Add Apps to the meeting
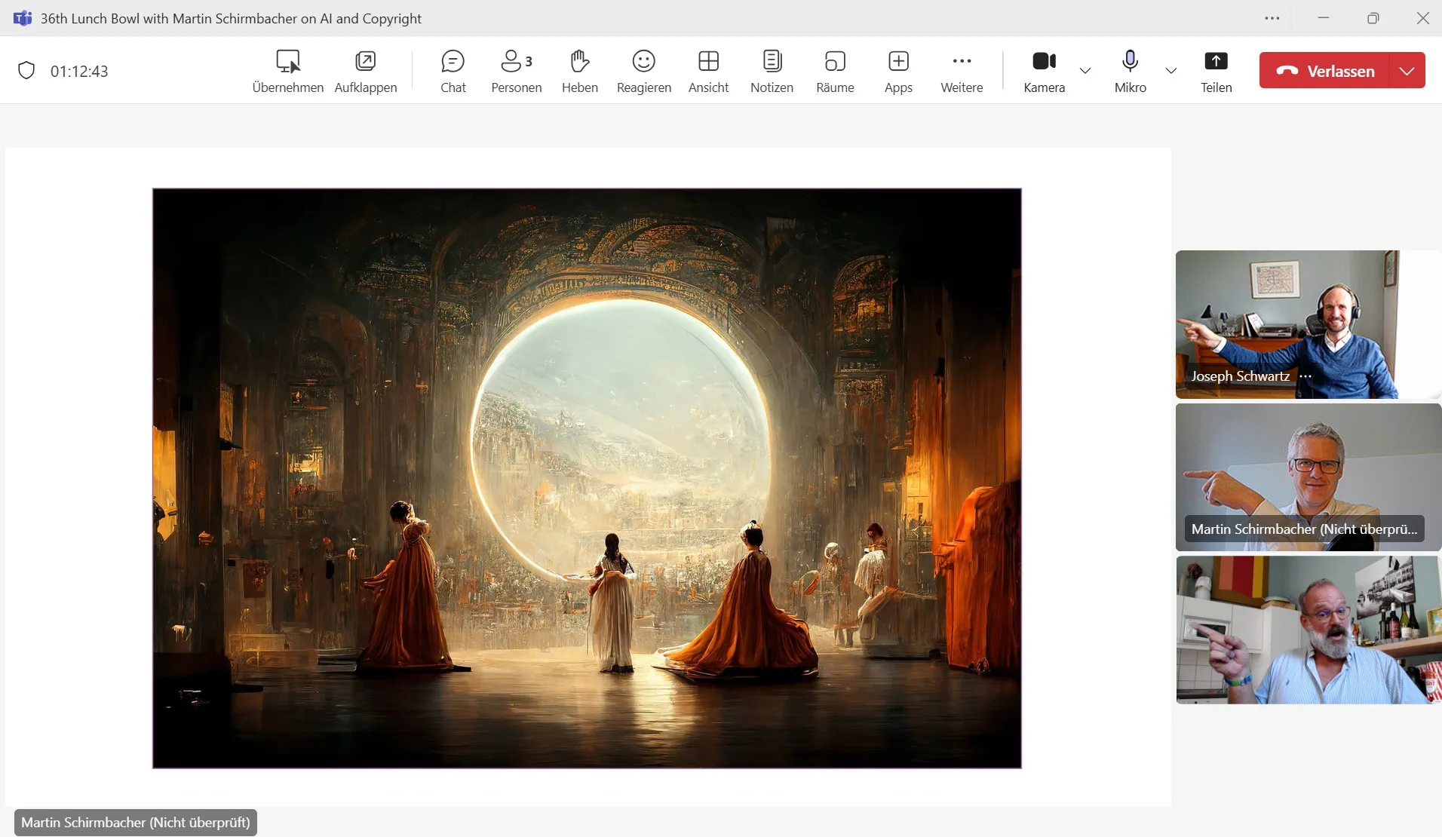Viewport: 1442px width, 837px height. (898, 71)
